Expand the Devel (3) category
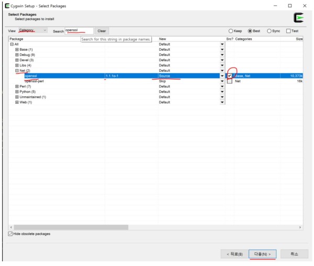 pos(17,60)
